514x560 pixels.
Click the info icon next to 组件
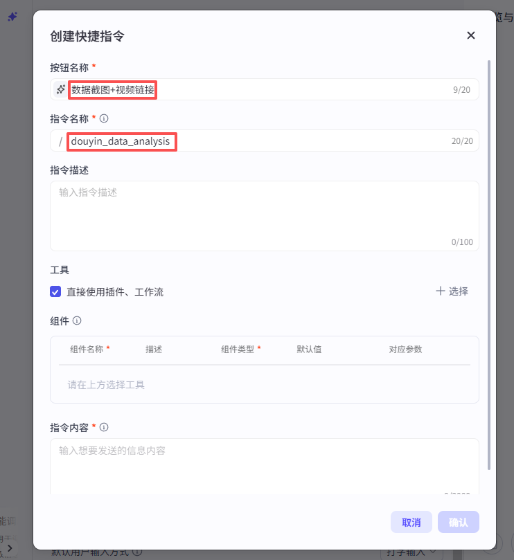77,320
